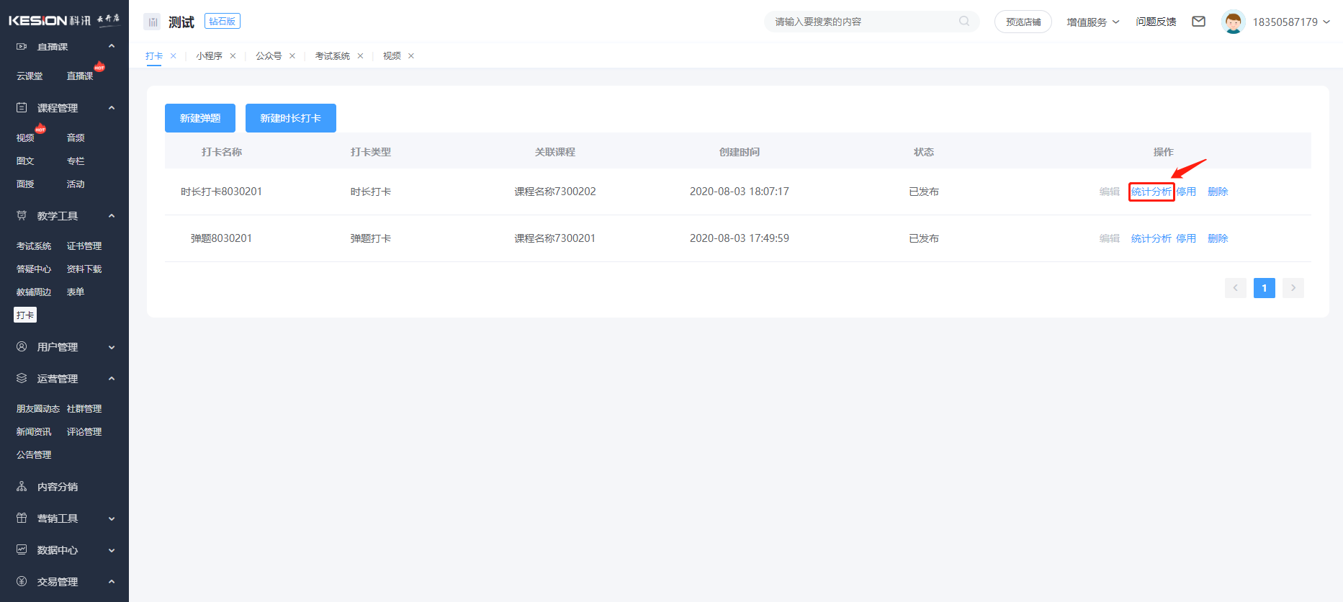The image size is (1343, 602).
Task: Switch to the 公众号 tab
Action: pyautogui.click(x=269, y=56)
